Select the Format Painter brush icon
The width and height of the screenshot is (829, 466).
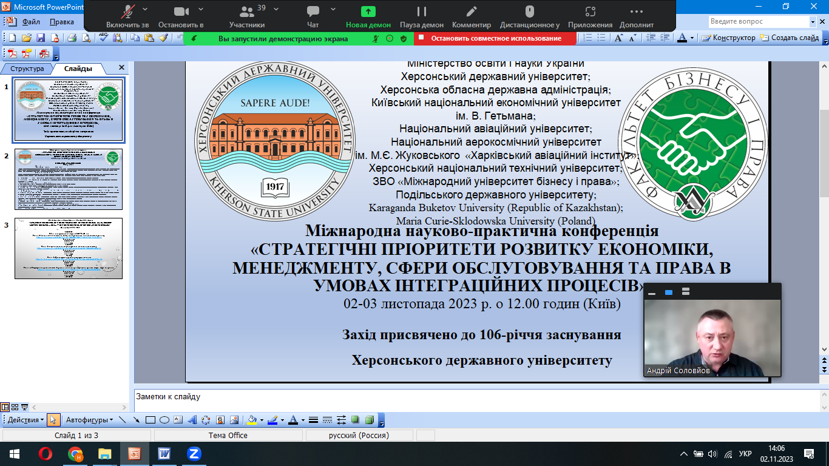tap(163, 38)
